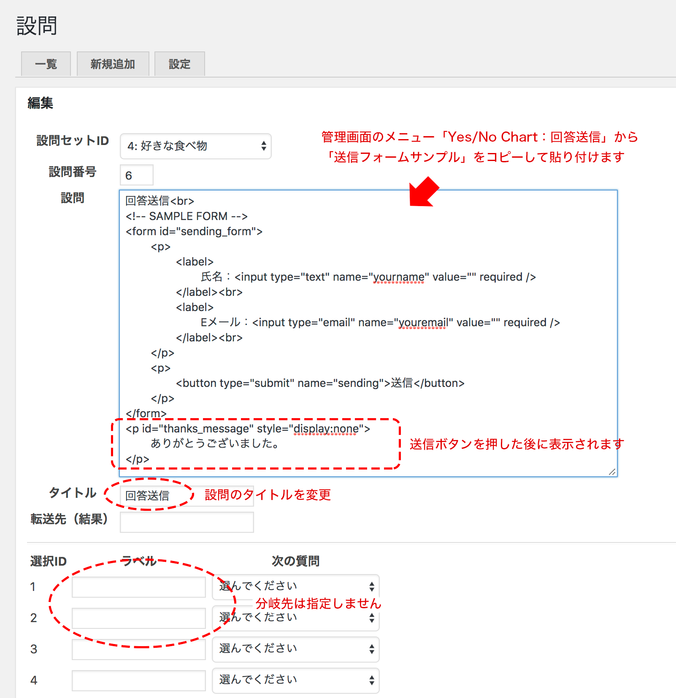The width and height of the screenshot is (676, 698).
Task: Click the 設問 page title
Action: point(37,26)
